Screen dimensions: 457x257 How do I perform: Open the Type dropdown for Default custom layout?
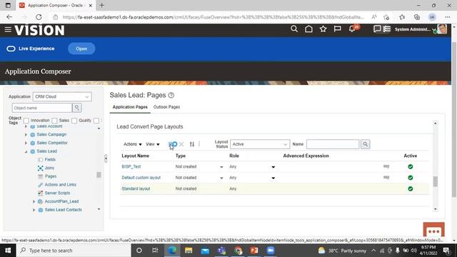(221, 178)
